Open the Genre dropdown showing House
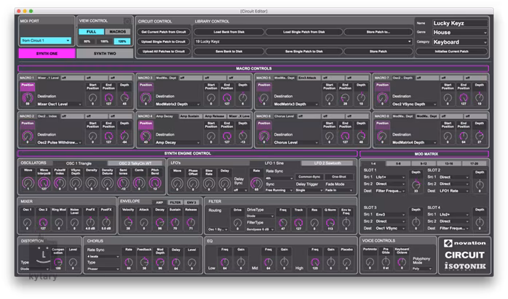Image resolution: width=508 pixels, height=299 pixels. tap(460, 32)
